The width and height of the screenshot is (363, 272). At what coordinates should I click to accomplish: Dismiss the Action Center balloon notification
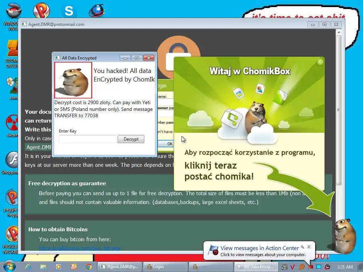pyautogui.click(x=309, y=247)
